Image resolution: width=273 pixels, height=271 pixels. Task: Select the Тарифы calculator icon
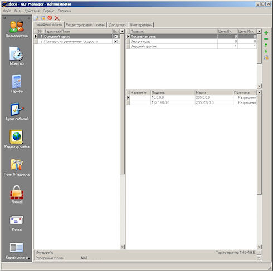pos(17,83)
